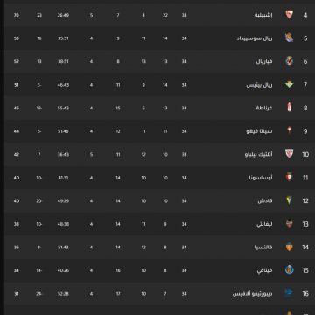
Task: Click the Athletic Bilbao crest icon
Action: [289, 154]
